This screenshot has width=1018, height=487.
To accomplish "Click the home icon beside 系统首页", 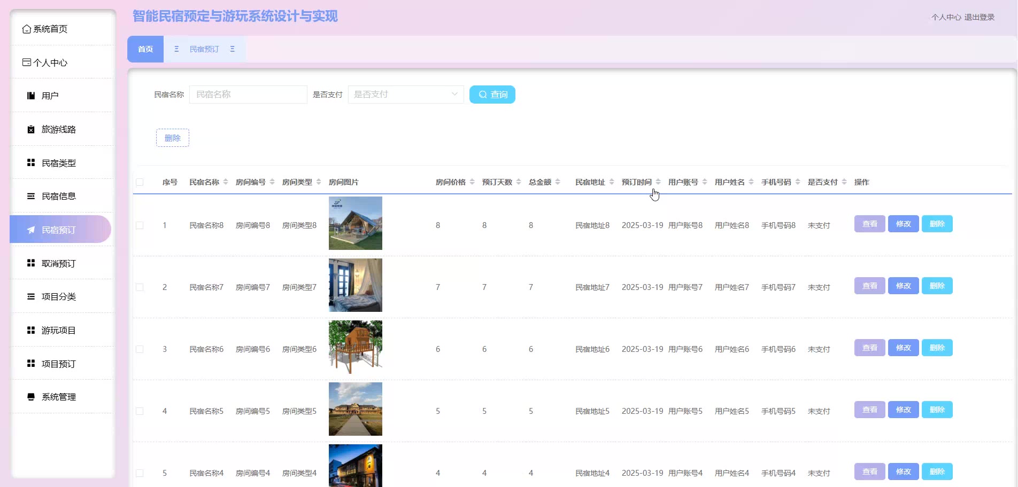I will click(26, 29).
